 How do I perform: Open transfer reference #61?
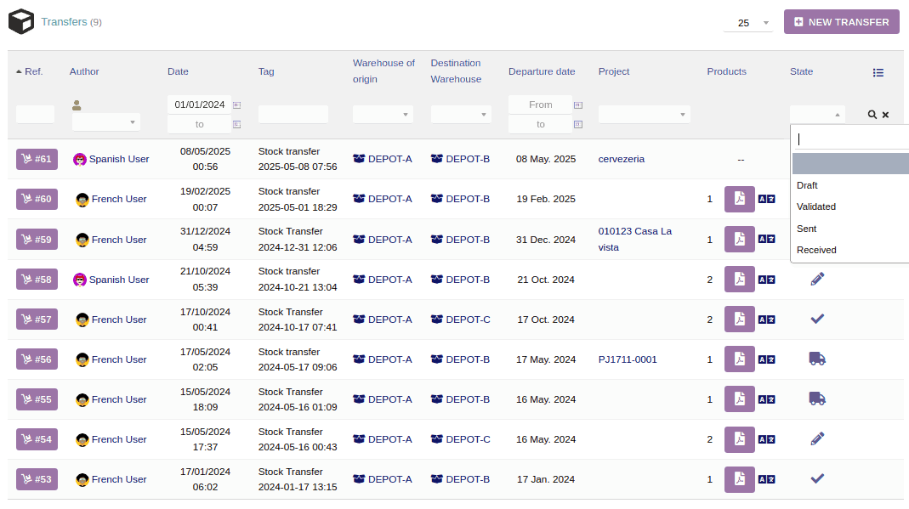[37, 159]
